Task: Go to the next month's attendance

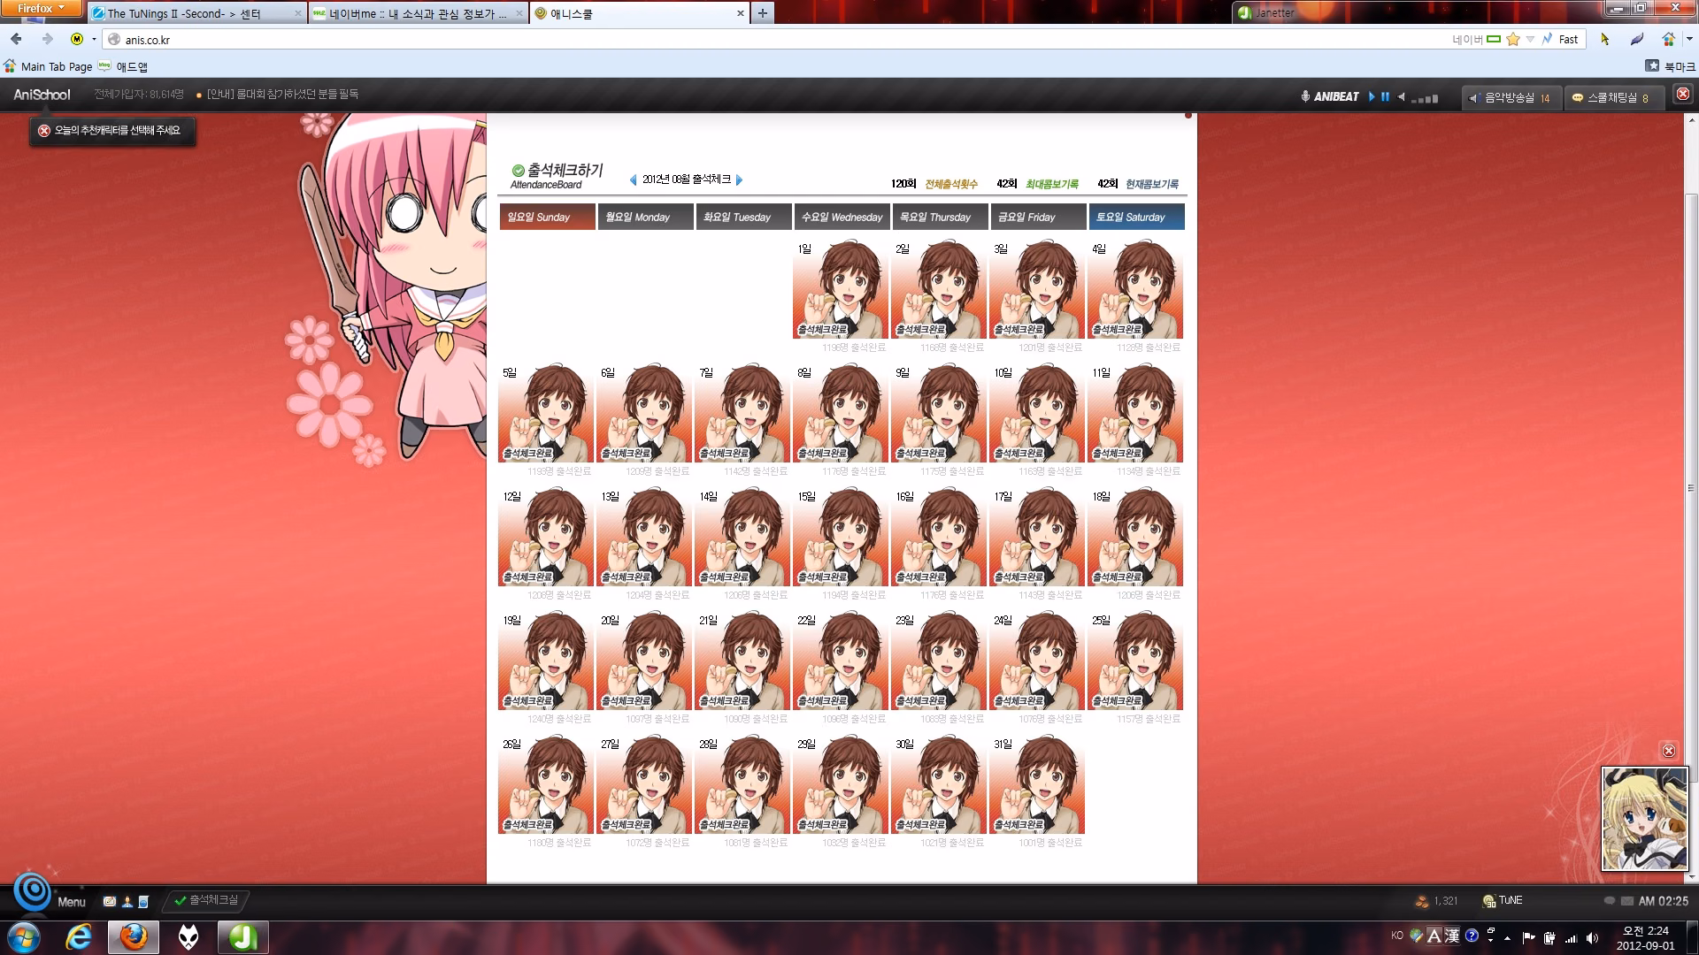Action: 740,180
